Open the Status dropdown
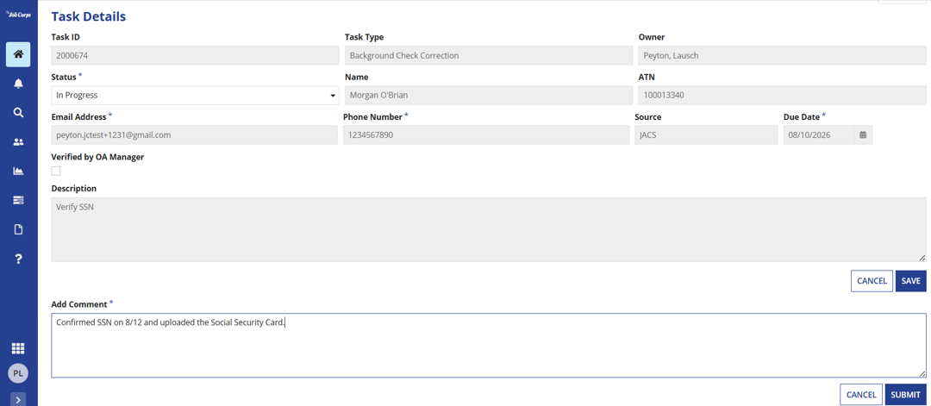The image size is (931, 406). [x=196, y=95]
